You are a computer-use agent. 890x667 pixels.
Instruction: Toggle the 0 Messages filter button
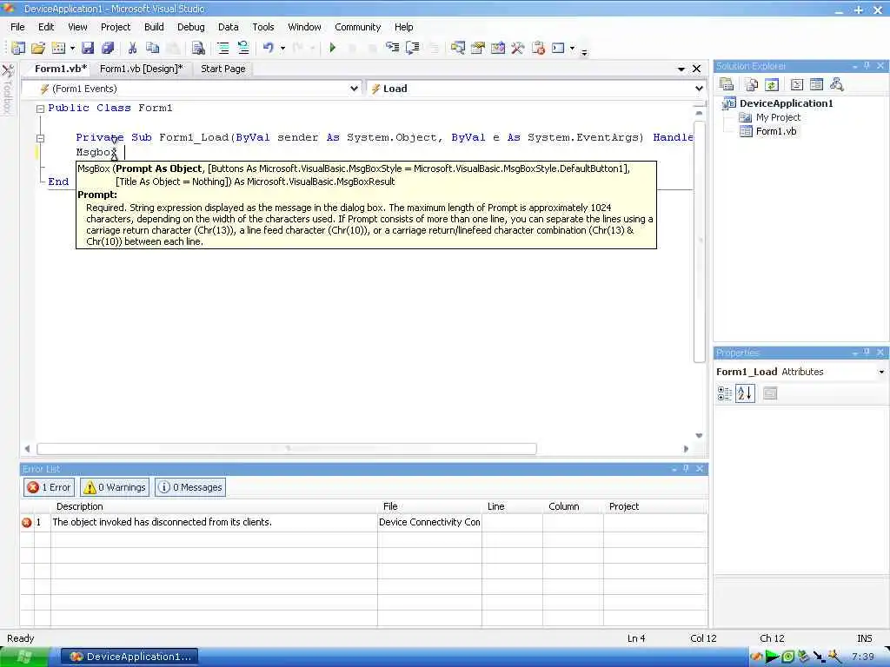point(190,487)
